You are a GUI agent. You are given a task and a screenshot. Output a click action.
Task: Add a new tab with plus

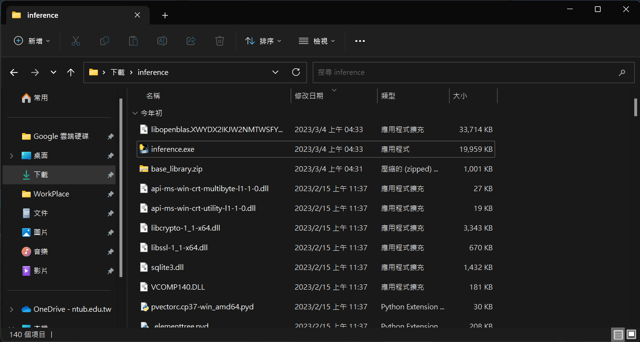[x=165, y=15]
